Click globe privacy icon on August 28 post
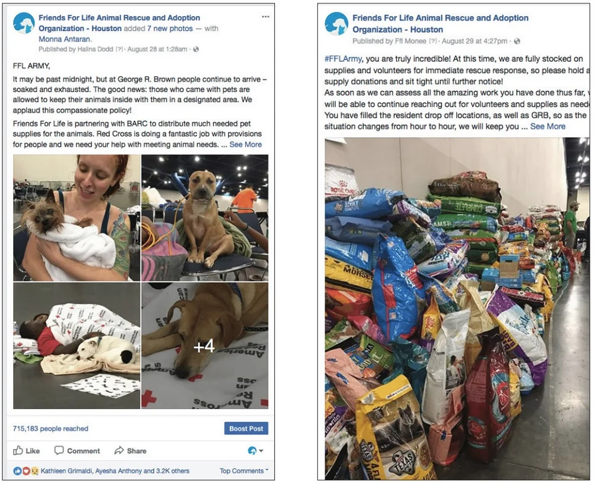This screenshot has height=484, width=594. point(196,49)
